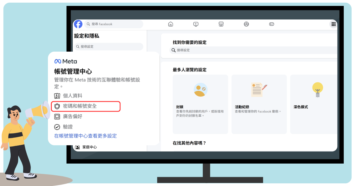Open 家庭中心 in sidebar
355x186 pixels.
pos(89,147)
